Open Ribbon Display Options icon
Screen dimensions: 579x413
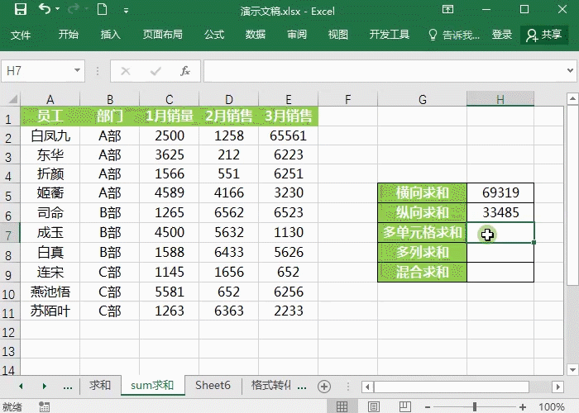(x=448, y=9)
